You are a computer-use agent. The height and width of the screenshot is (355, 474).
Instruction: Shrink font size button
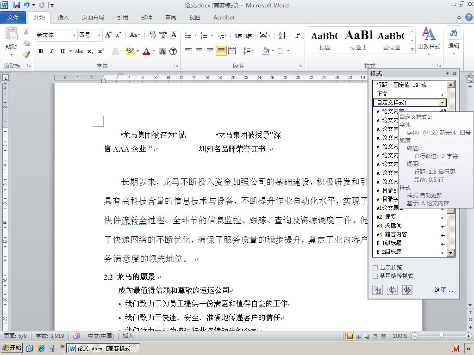pos(118,35)
